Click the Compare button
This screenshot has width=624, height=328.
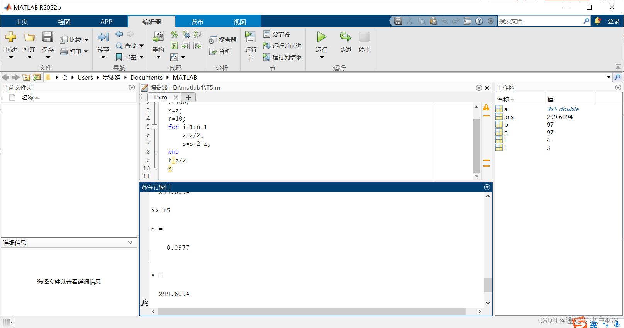point(71,40)
